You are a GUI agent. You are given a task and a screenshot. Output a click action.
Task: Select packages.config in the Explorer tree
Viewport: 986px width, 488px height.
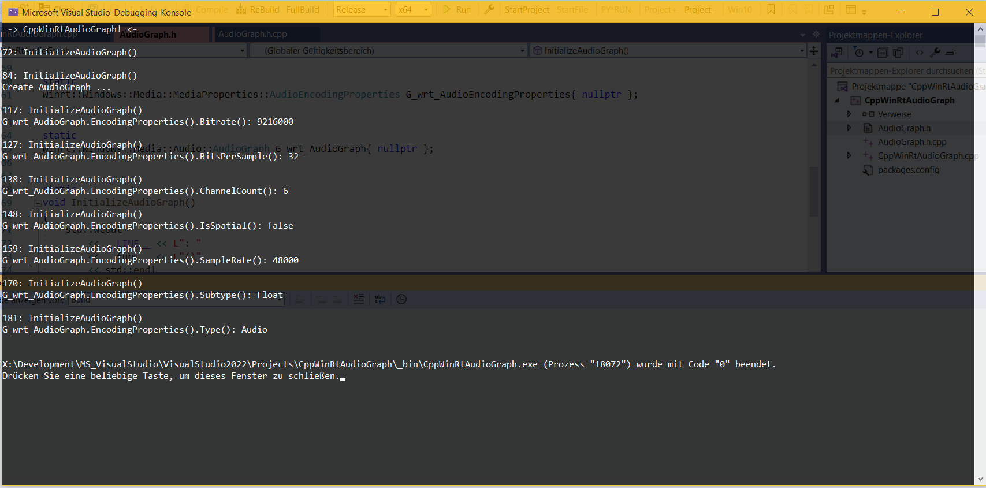tap(908, 170)
